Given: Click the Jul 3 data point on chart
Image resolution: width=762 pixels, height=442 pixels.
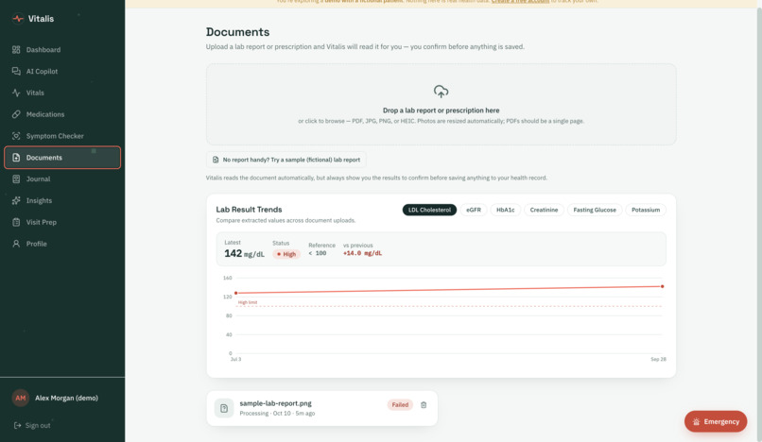Looking at the screenshot, I should click(236, 293).
